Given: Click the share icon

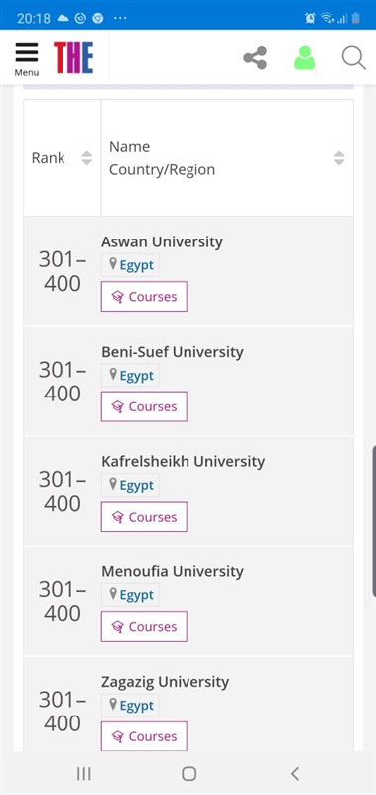Looking at the screenshot, I should click(255, 58).
